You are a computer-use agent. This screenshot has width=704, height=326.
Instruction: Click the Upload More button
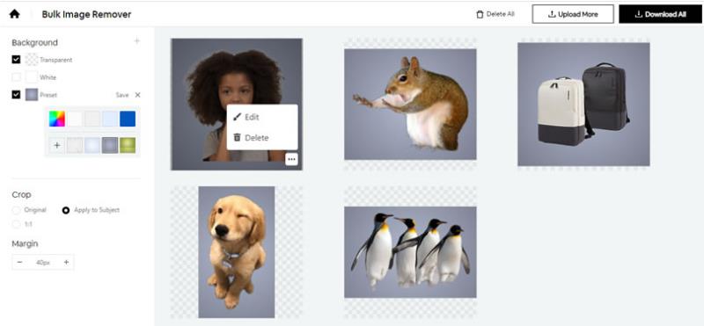point(573,14)
